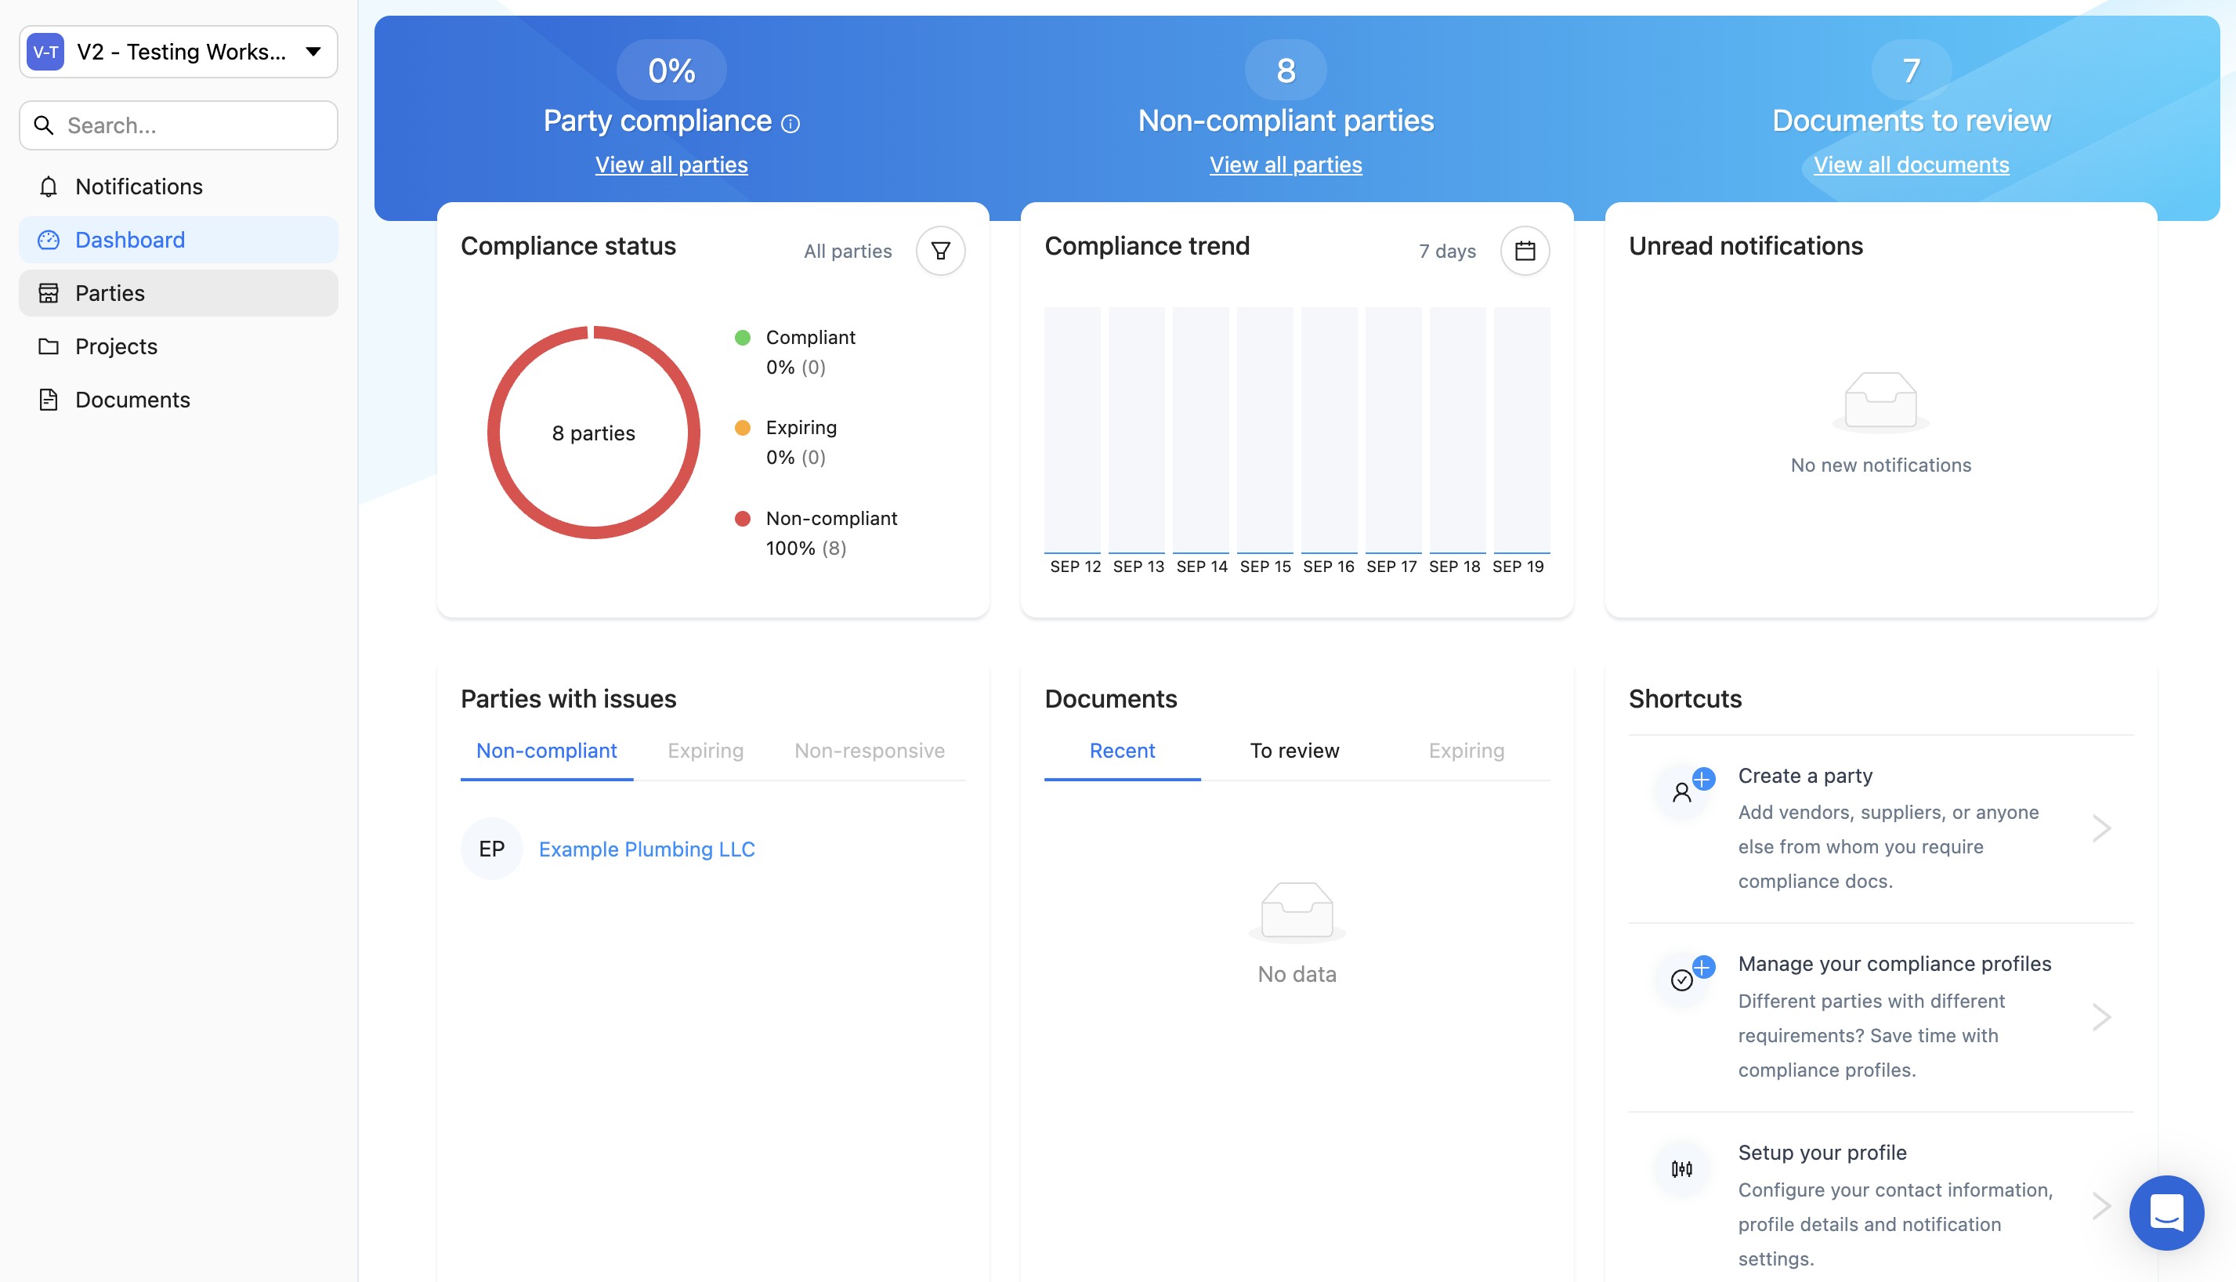2236x1282 pixels.
Task: Select Expiring tab under Parties with issues
Action: [705, 750]
